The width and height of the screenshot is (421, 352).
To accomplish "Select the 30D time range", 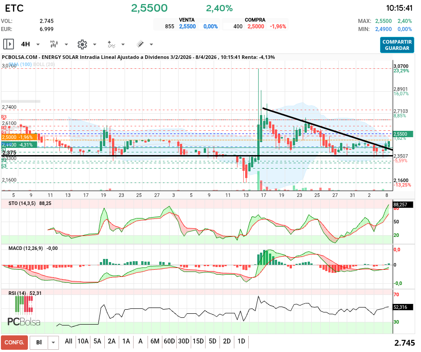I will tap(184, 341).
